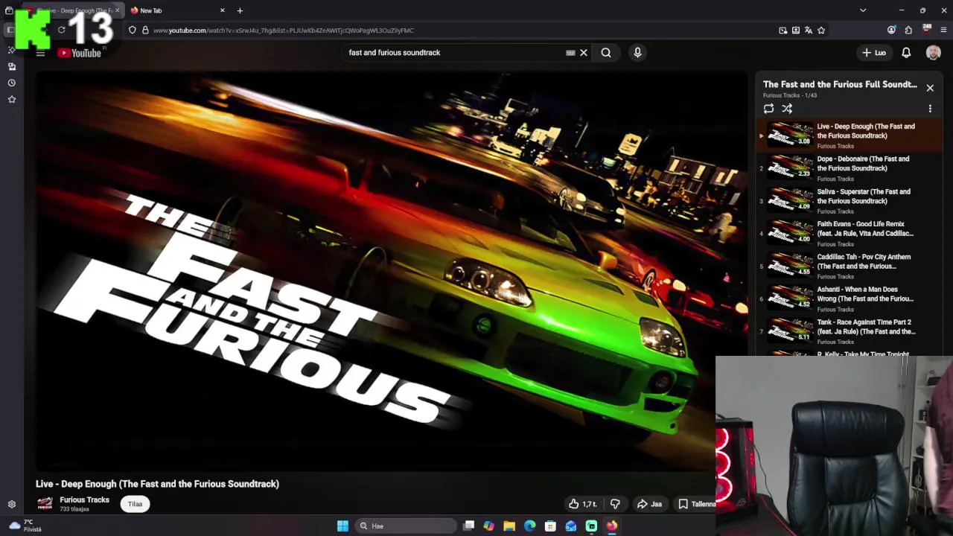Open the Windows Start menu
The image size is (953, 536).
(x=342, y=526)
